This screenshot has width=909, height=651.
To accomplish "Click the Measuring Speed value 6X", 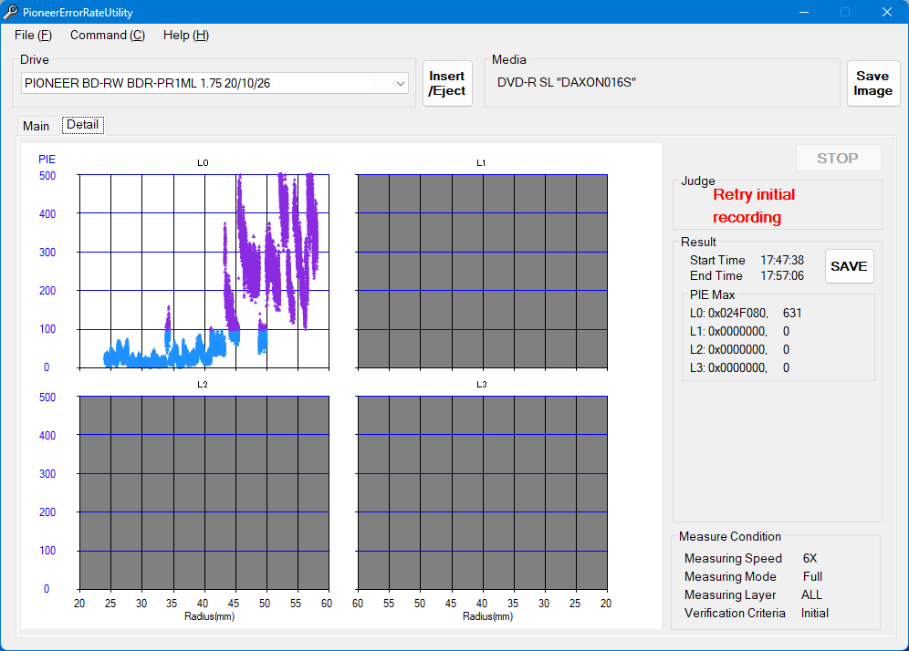I will pyautogui.click(x=810, y=558).
